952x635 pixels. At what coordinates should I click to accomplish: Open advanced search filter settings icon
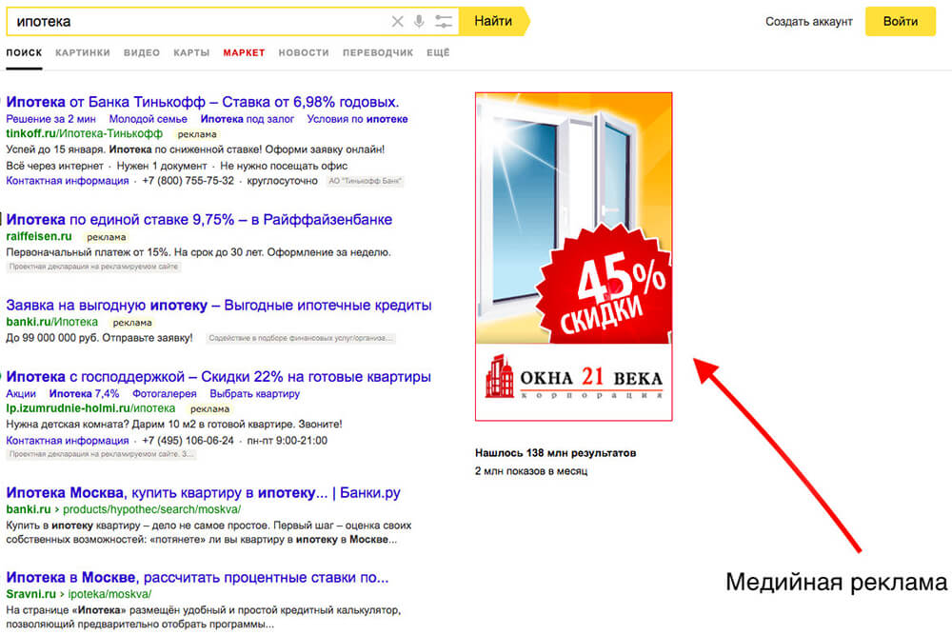coord(444,22)
